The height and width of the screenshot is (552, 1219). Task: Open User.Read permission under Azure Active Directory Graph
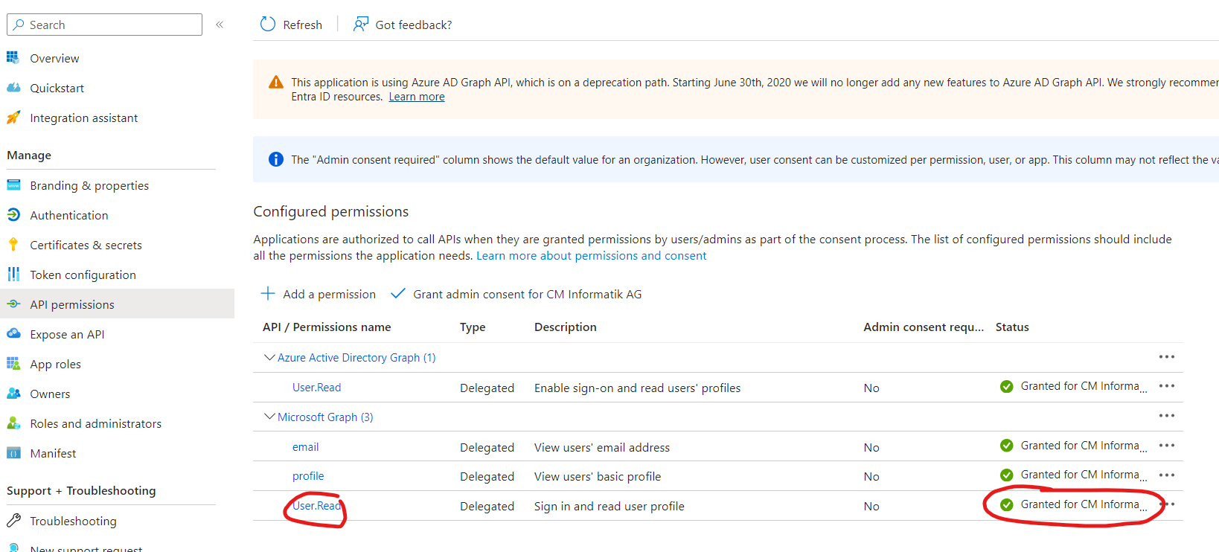coord(316,388)
